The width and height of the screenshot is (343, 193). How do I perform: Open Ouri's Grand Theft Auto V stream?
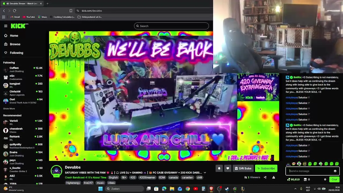[x=23, y=101]
